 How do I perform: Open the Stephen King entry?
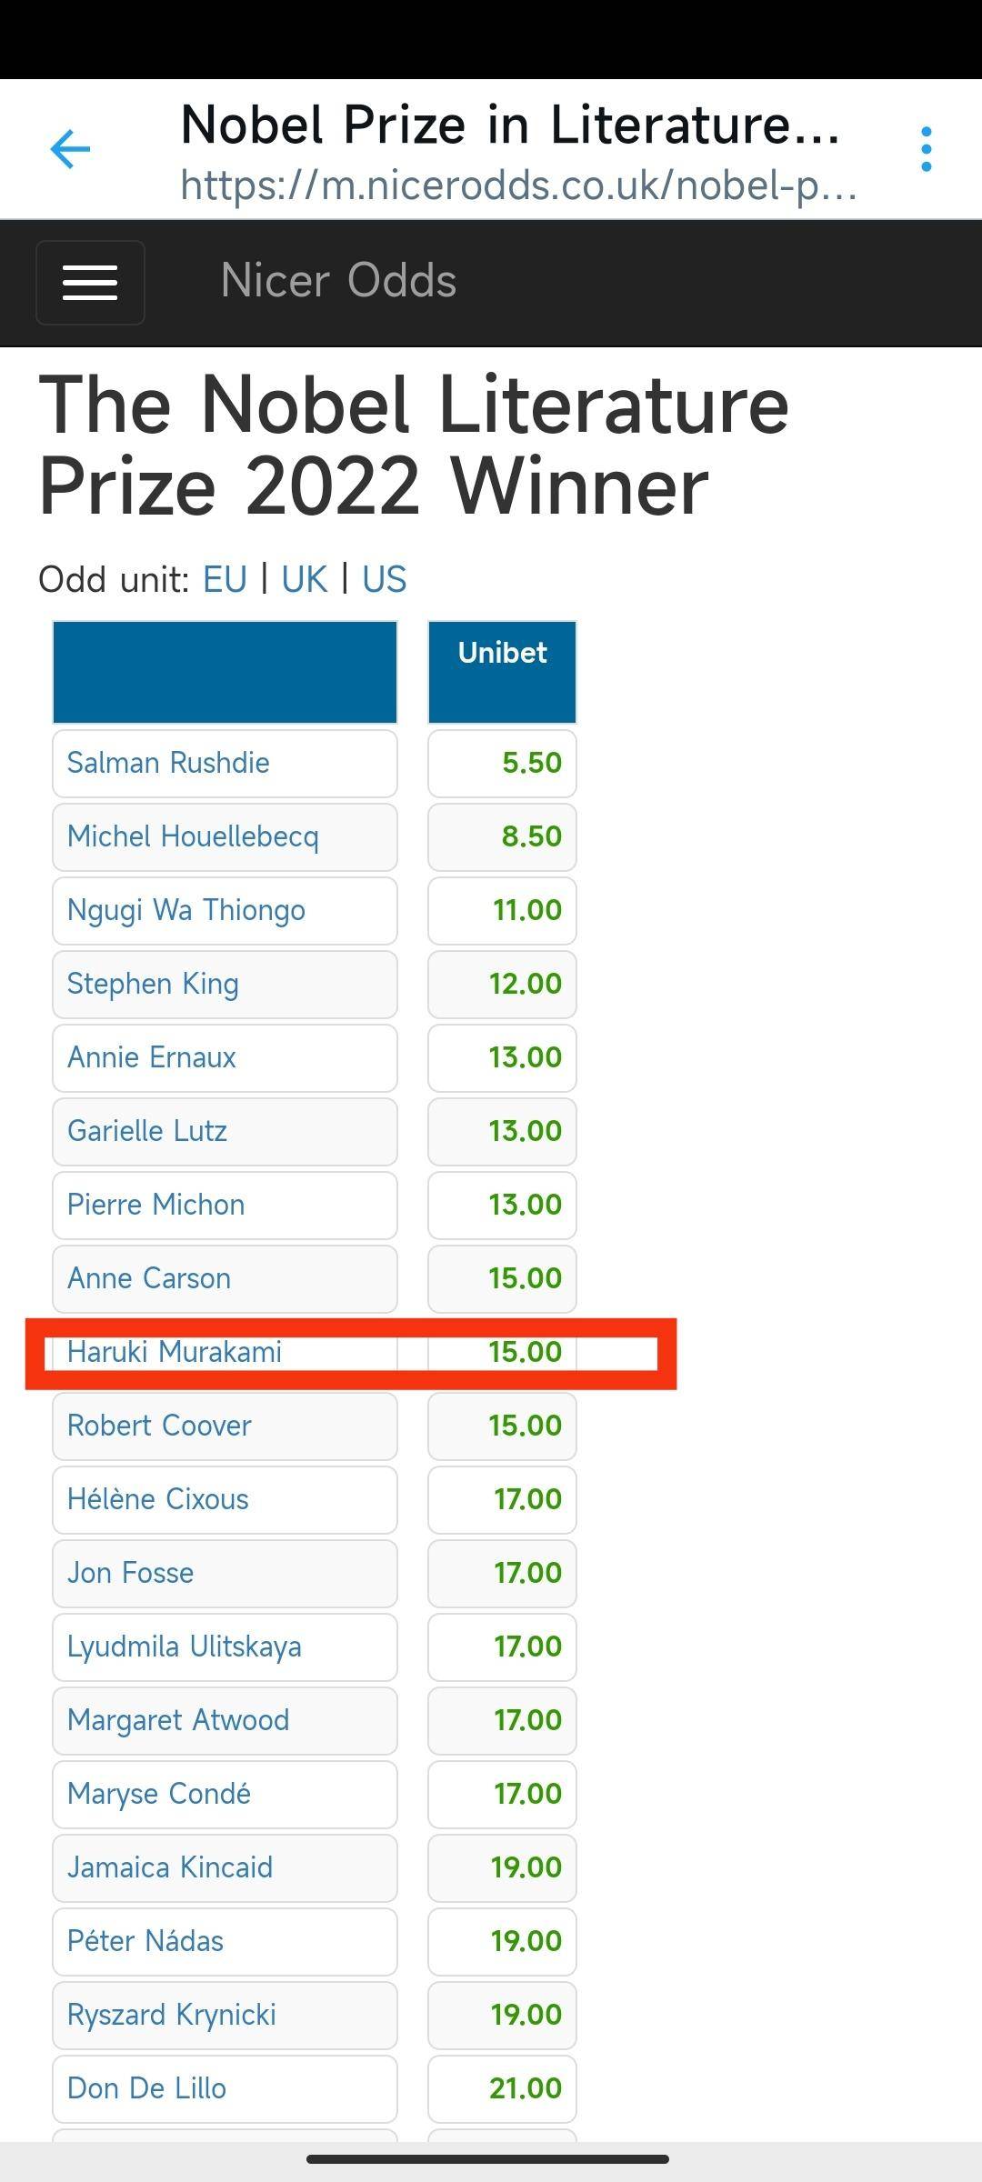click(153, 984)
